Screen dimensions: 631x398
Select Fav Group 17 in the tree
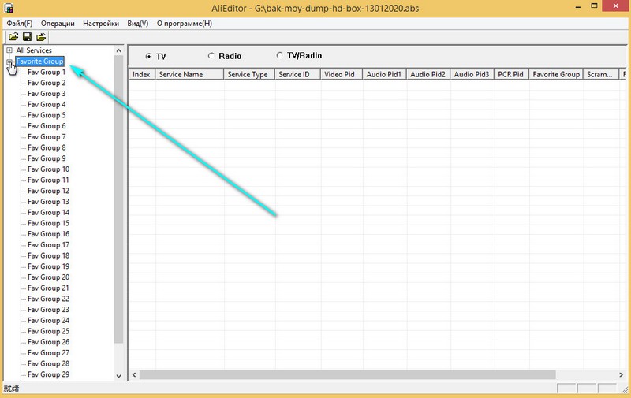(48, 245)
